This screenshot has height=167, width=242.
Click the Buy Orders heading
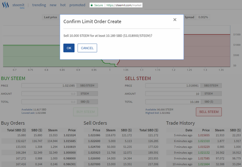point(13,123)
